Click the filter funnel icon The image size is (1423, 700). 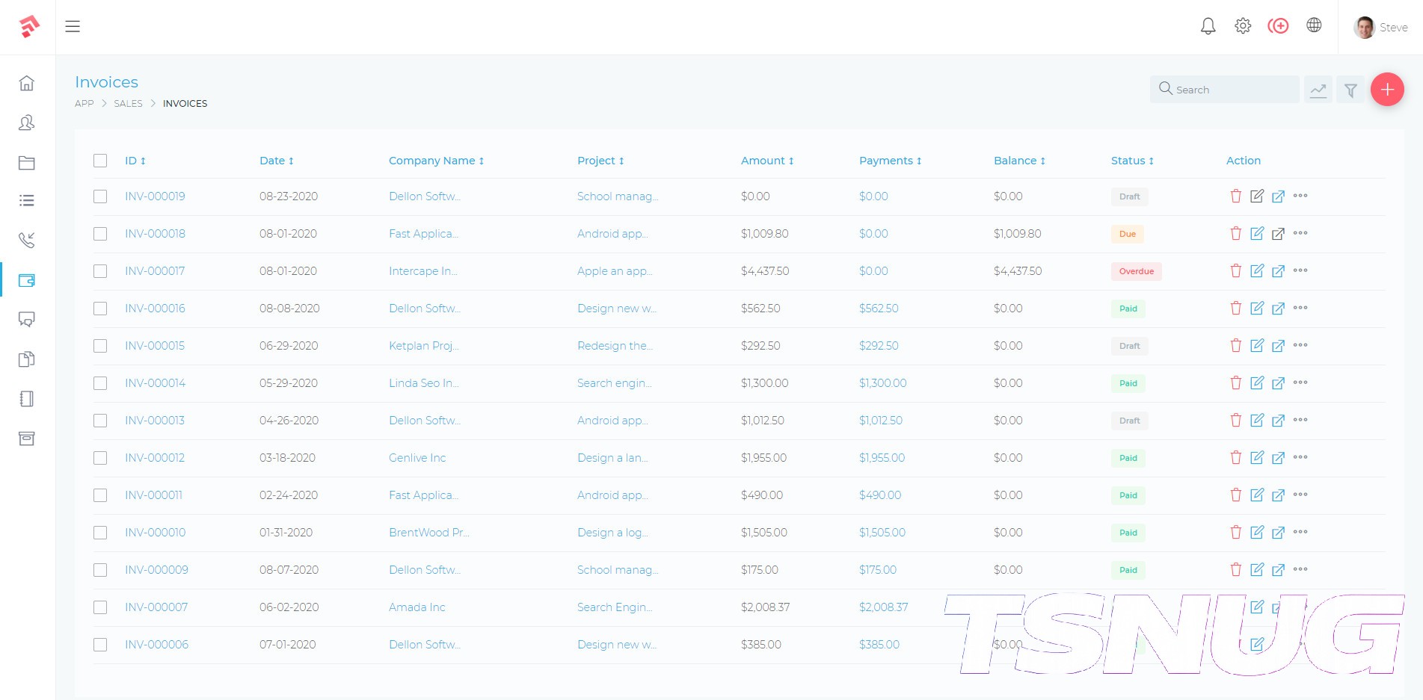(x=1350, y=90)
